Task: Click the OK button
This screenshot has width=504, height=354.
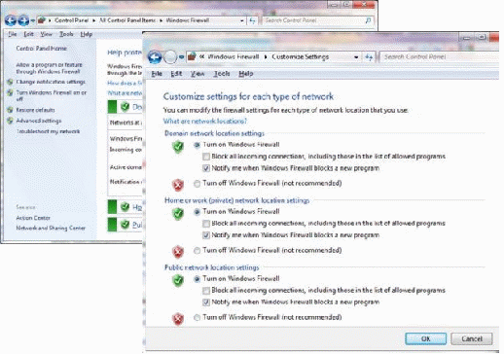Action: click(x=425, y=338)
